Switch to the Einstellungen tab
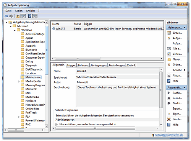The width and height of the screenshot is (191, 141). tap(117, 65)
